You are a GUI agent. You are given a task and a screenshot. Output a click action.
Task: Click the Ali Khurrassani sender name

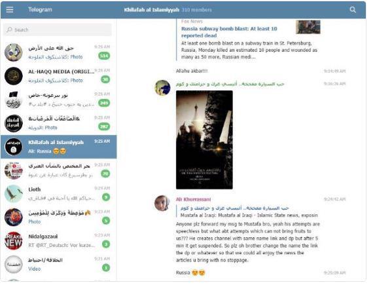click(x=193, y=199)
